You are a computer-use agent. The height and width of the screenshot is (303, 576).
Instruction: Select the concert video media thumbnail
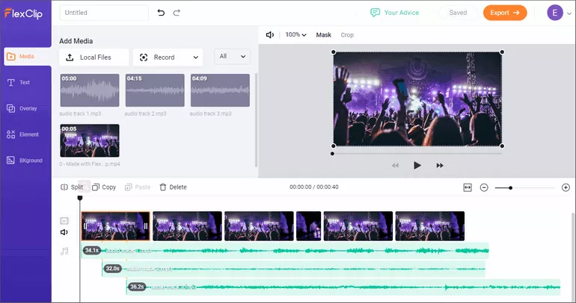click(90, 141)
